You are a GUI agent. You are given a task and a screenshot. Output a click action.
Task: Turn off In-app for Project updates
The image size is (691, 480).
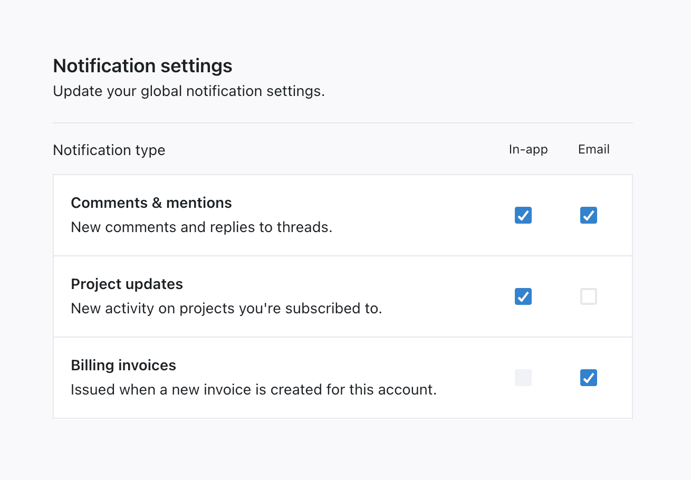pyautogui.click(x=523, y=296)
